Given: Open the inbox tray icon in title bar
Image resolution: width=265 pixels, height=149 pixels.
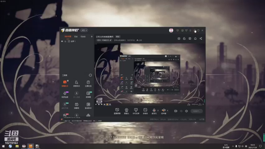Looking at the screenshot, I should click(x=182, y=30).
